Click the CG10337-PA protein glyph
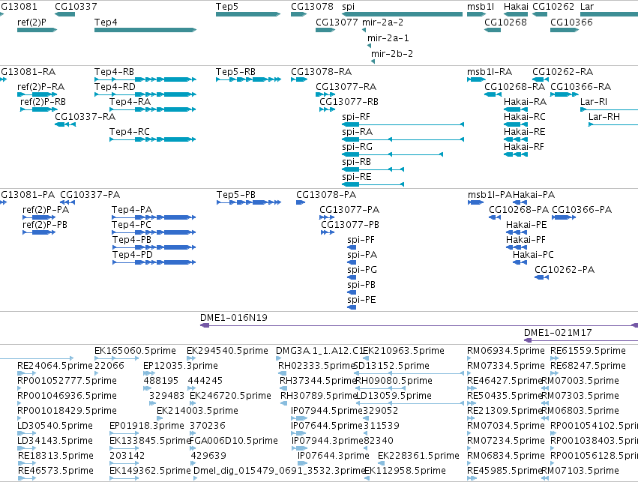This screenshot has width=638, height=482. 67,202
